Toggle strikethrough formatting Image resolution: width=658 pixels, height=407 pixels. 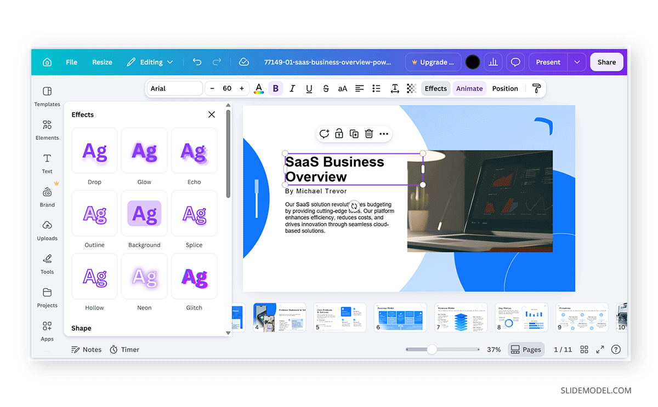click(x=326, y=89)
